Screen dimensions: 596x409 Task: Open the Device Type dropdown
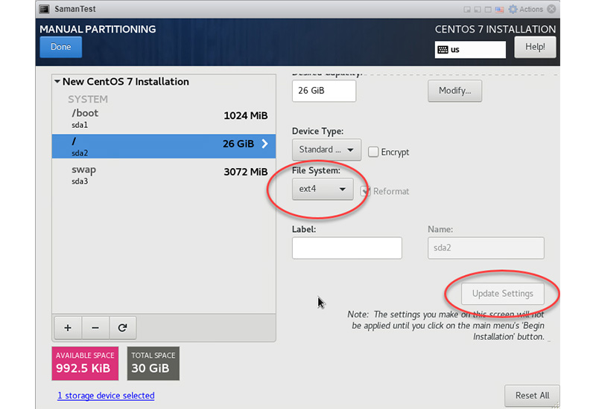pos(326,149)
